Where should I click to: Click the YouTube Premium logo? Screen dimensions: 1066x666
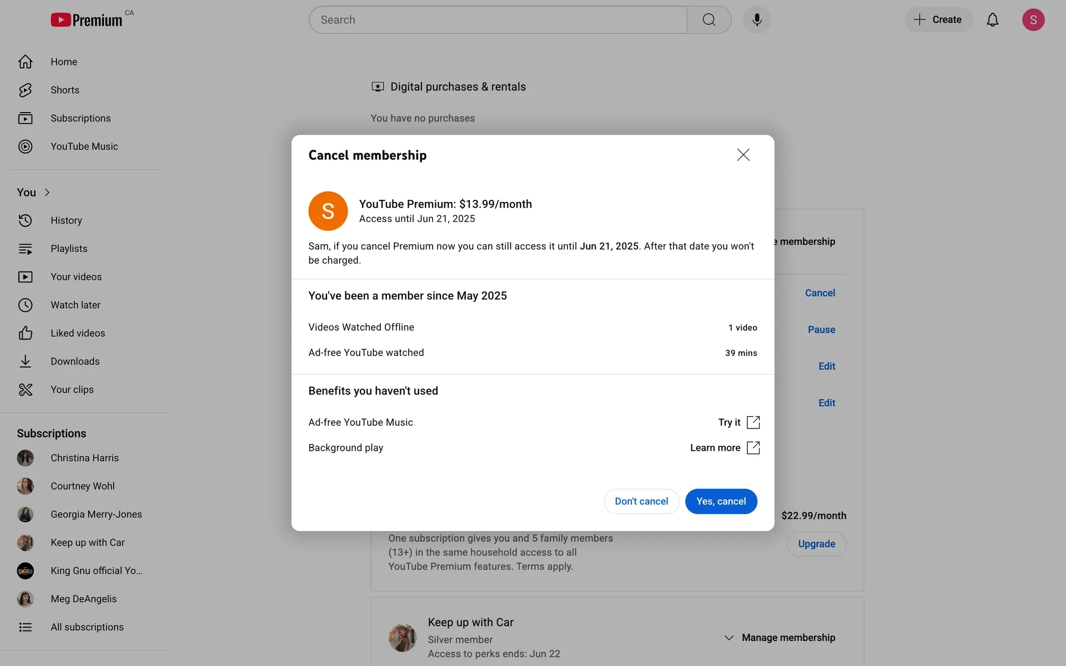(x=86, y=20)
